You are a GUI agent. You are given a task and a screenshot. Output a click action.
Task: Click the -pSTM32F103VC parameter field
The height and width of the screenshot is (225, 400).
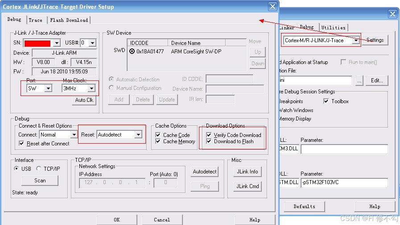pos(344,182)
